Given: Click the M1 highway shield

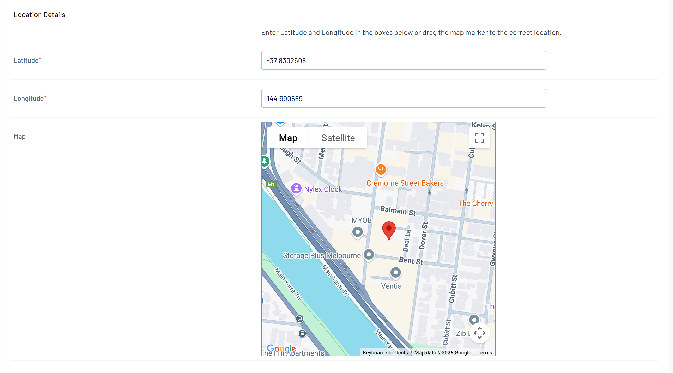Looking at the screenshot, I should [271, 184].
